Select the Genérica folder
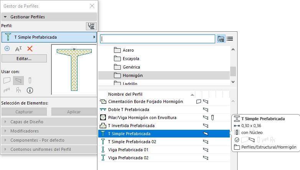This screenshot has width=300, height=170. [164, 67]
